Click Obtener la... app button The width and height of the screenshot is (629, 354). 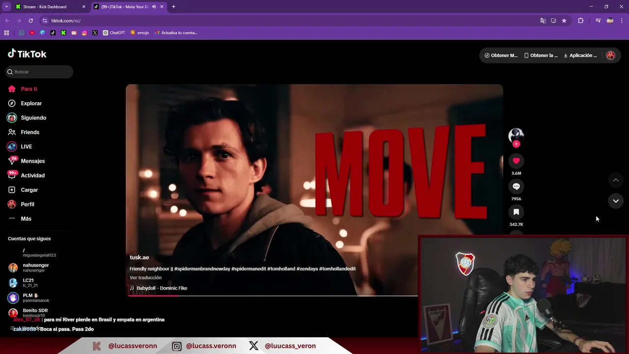click(541, 56)
